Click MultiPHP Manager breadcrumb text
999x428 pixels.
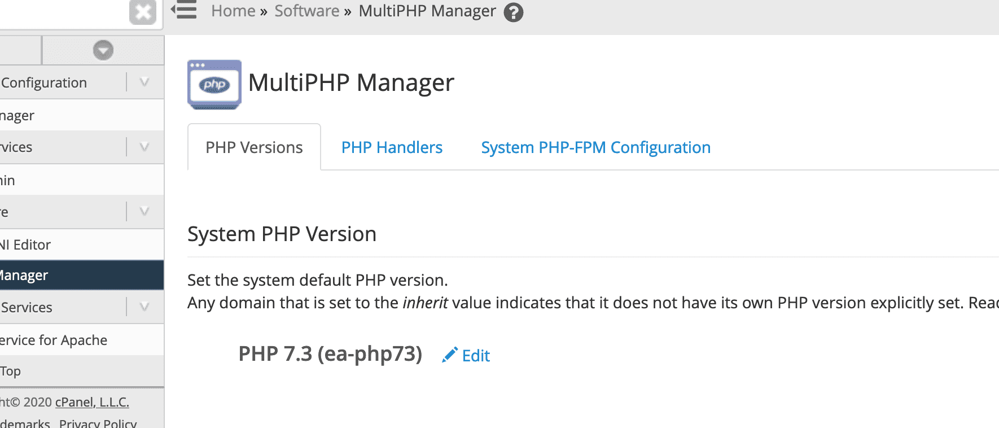tap(427, 11)
